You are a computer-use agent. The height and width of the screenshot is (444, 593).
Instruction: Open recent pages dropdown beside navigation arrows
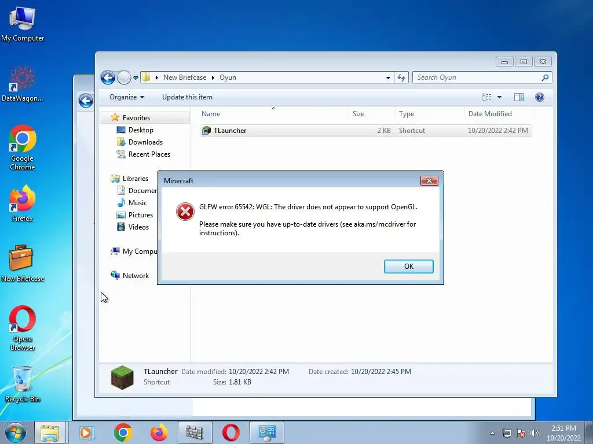tap(136, 78)
